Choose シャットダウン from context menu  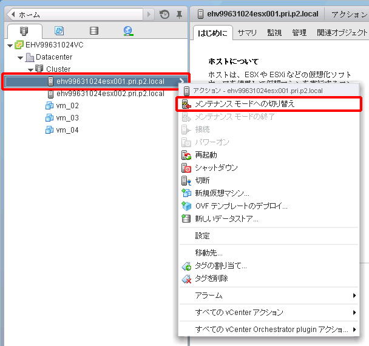[216, 168]
